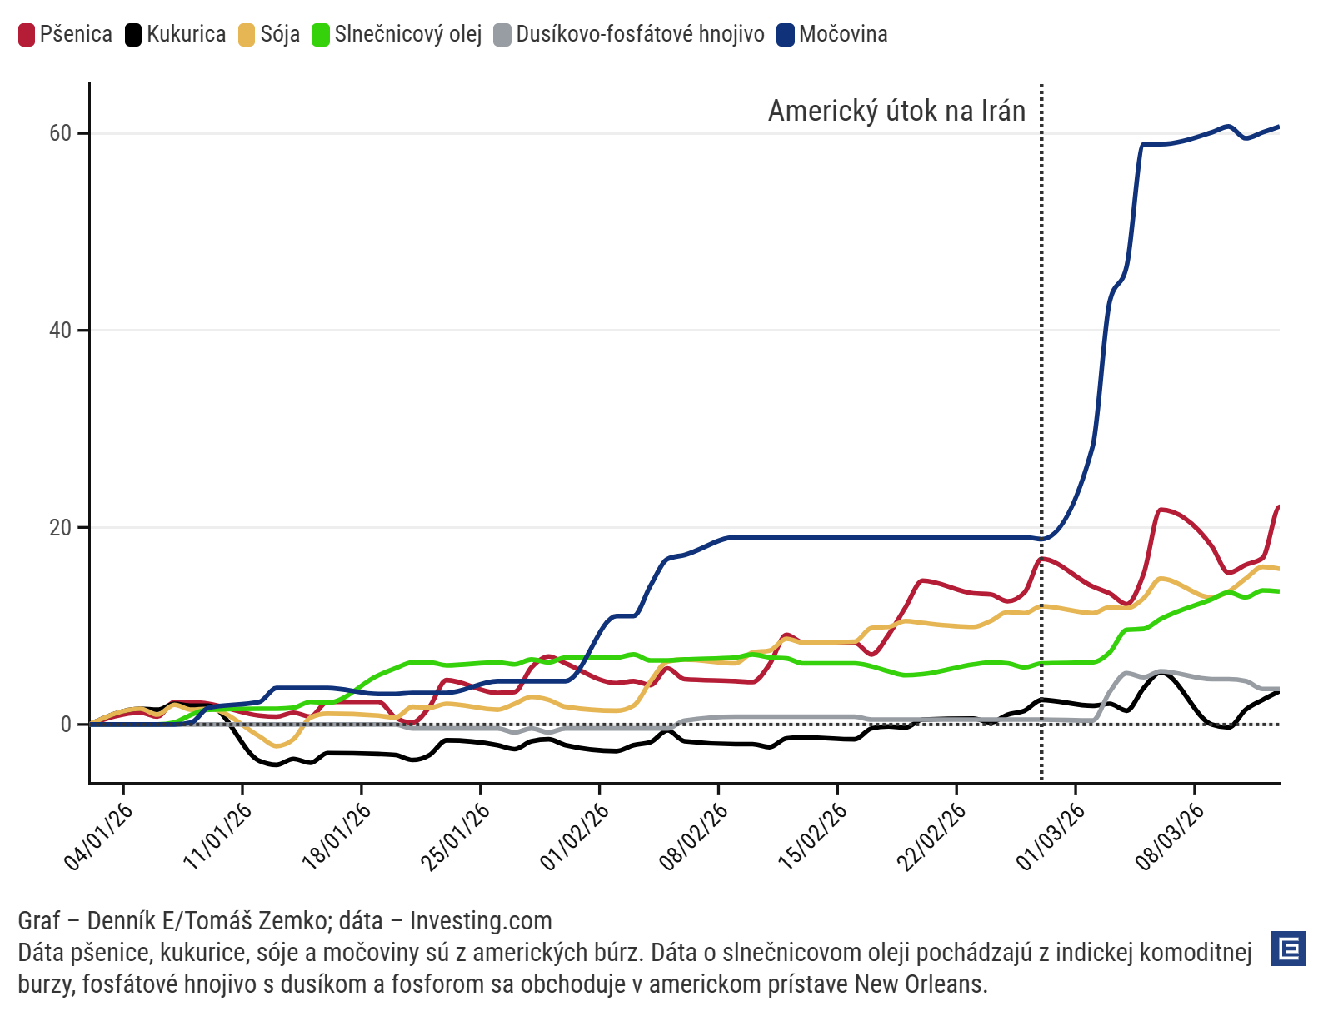
Task: Click the green Slnečnicový olej swatch
Action: 321,35
